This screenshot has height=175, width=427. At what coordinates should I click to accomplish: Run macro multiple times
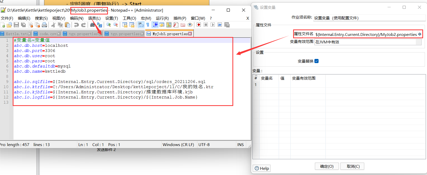click(x=220, y=25)
